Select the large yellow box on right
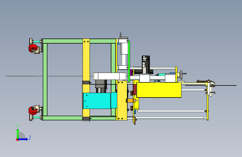The image size is (242, 157). (159, 90)
